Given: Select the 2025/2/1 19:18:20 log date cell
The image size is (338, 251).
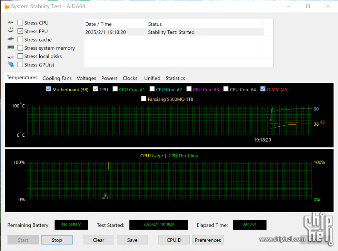Looking at the screenshot, I should pyautogui.click(x=106, y=32).
